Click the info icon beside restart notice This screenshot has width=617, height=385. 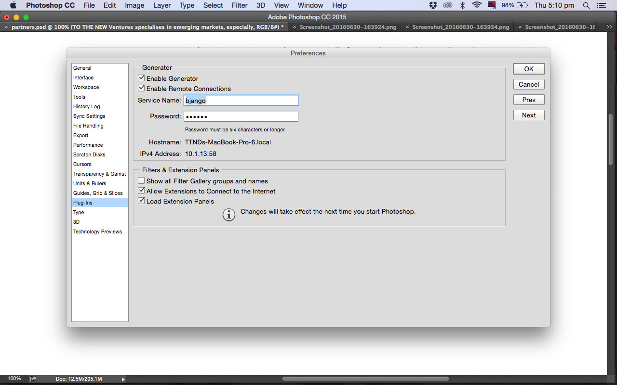(x=229, y=215)
